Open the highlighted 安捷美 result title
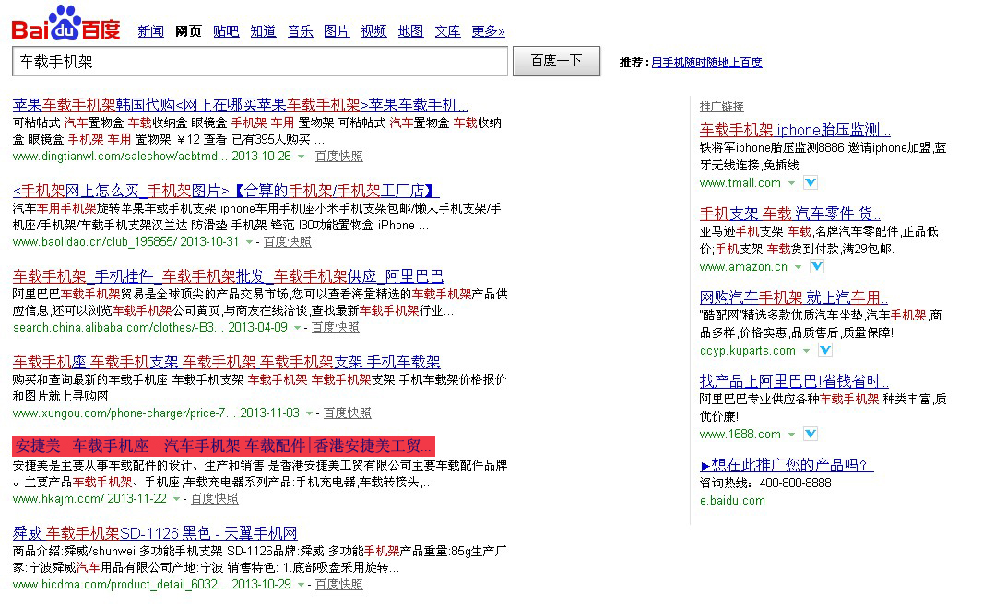This screenshot has height=605, width=995. 223,447
